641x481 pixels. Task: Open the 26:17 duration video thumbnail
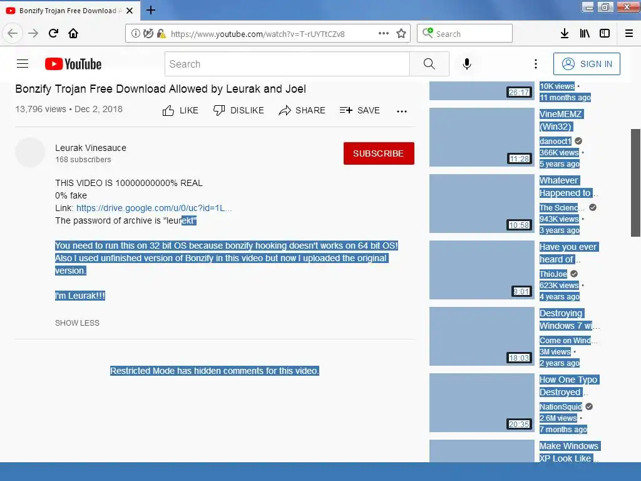[x=481, y=91]
